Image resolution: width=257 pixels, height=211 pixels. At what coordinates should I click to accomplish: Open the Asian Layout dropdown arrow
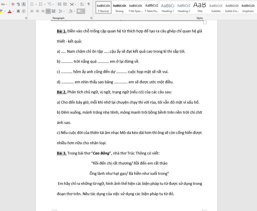(75, 5)
